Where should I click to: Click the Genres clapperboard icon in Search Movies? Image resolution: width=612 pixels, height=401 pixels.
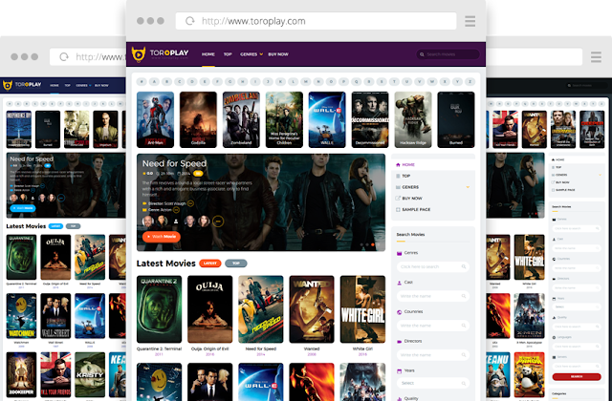[400, 253]
